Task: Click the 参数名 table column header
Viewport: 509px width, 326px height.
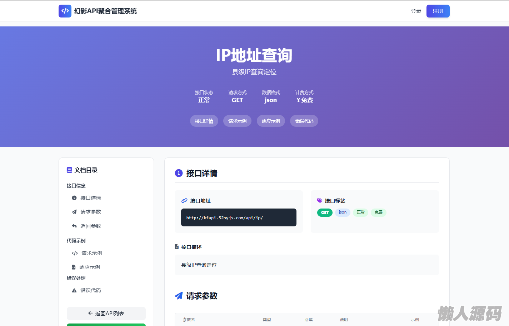Action: click(x=189, y=320)
